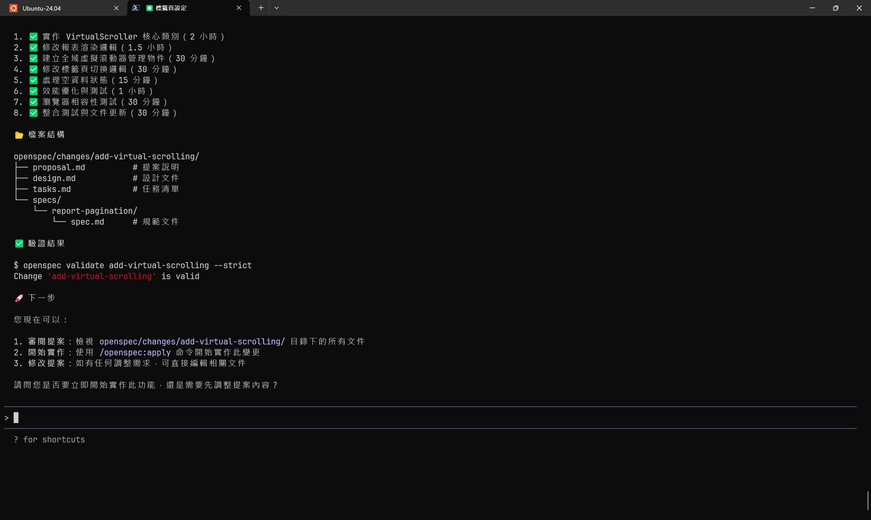Click the checkmark for 瀏覽器相容性測試

tap(33, 102)
